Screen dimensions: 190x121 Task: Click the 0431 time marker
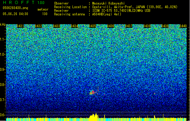coord(20,26)
